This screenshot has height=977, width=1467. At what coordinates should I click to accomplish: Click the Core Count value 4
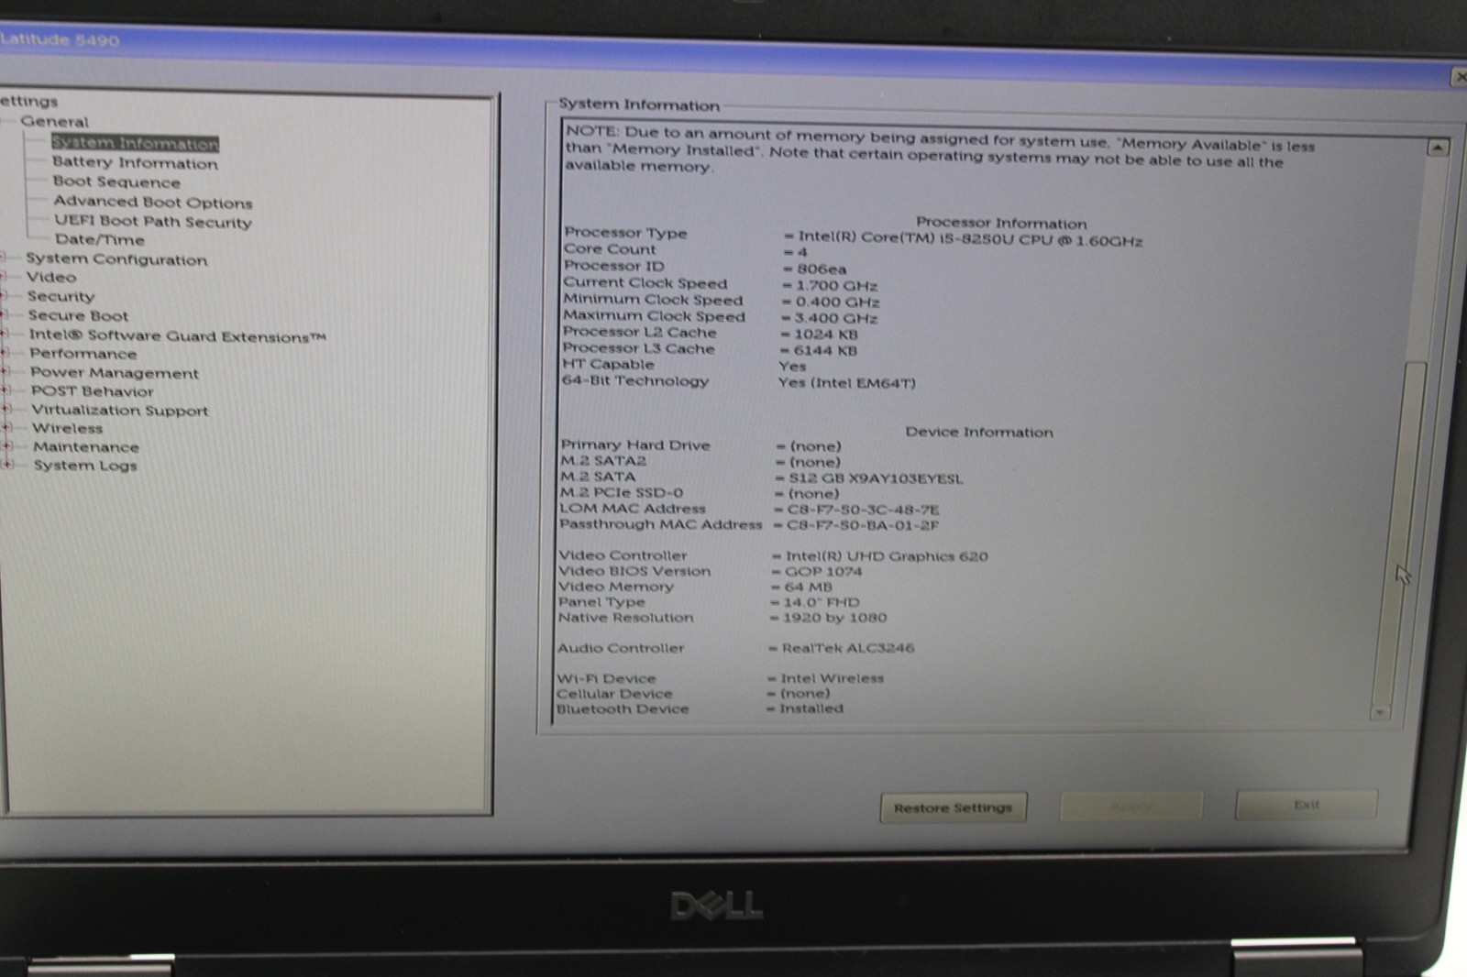pos(802,252)
